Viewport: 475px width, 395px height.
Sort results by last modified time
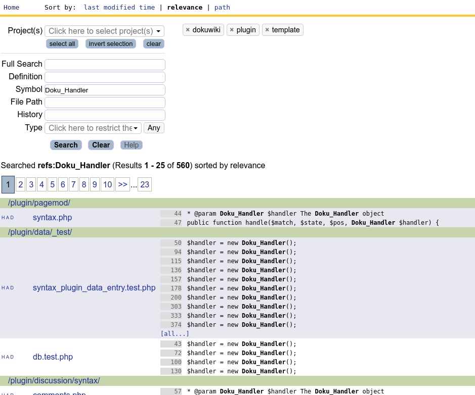click(x=119, y=7)
